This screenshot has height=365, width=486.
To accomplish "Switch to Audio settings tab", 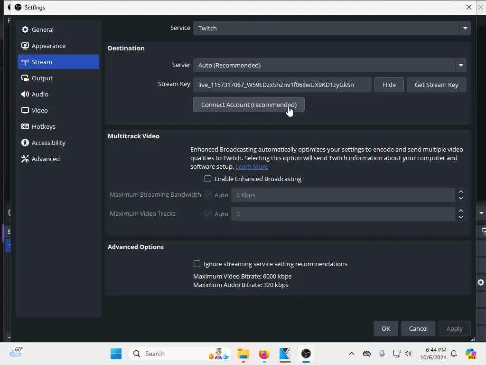I will point(58,94).
